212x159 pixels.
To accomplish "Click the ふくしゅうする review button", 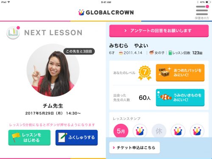I will [x=77, y=138].
